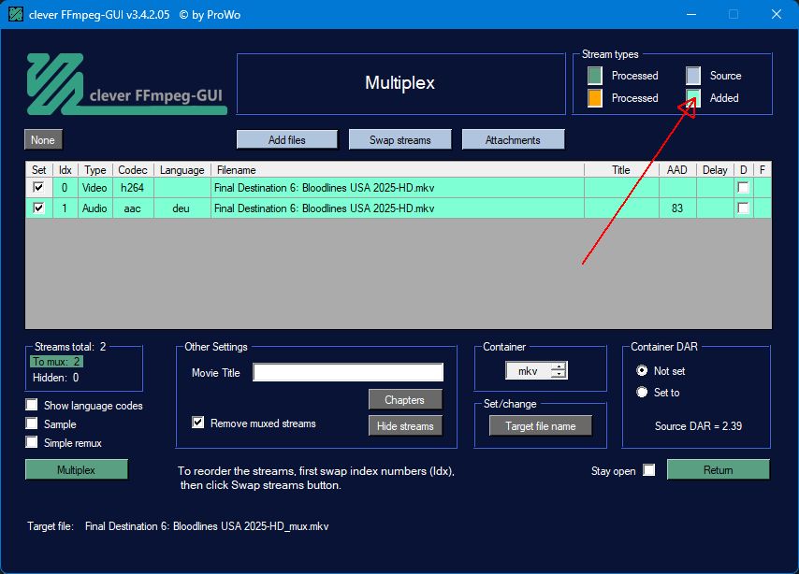Click the Target file path text
This screenshot has width=799, height=574.
point(207,526)
